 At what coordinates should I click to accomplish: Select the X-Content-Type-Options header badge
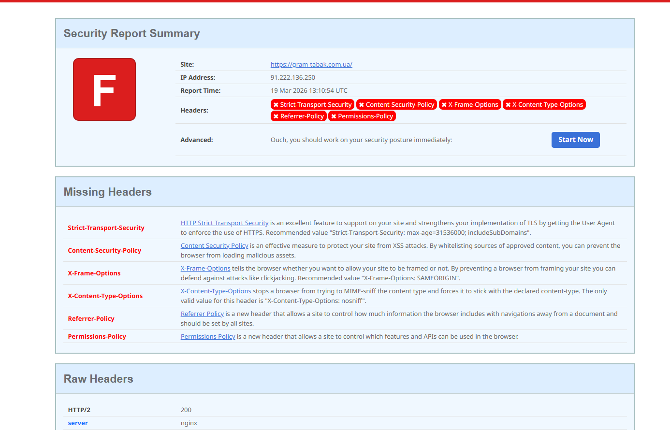pos(544,104)
